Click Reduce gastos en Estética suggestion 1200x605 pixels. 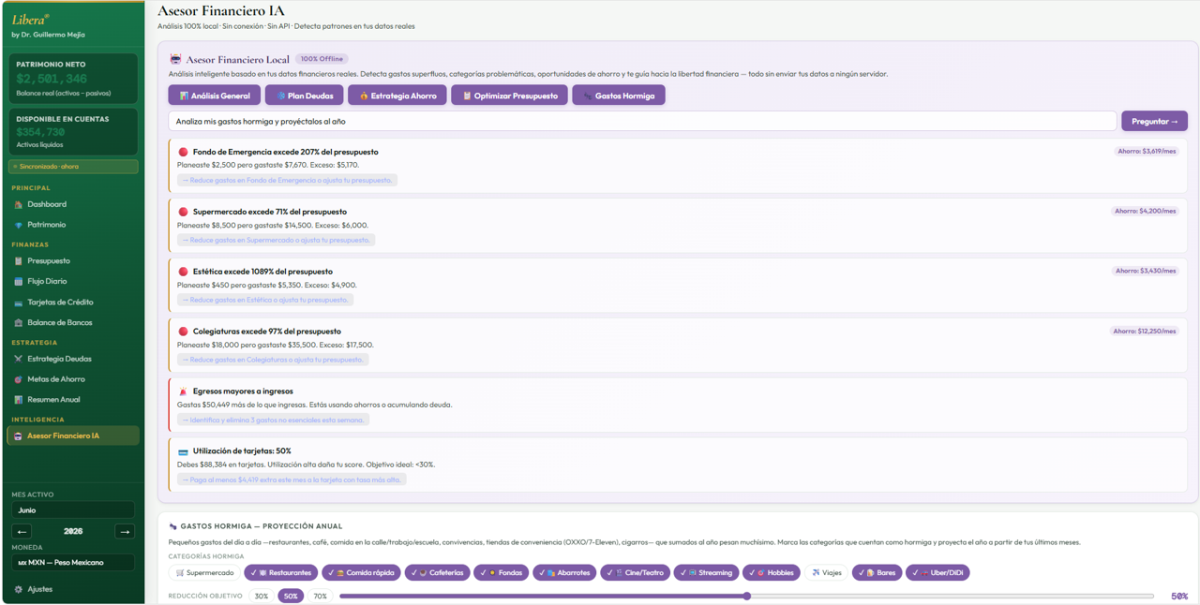point(265,300)
